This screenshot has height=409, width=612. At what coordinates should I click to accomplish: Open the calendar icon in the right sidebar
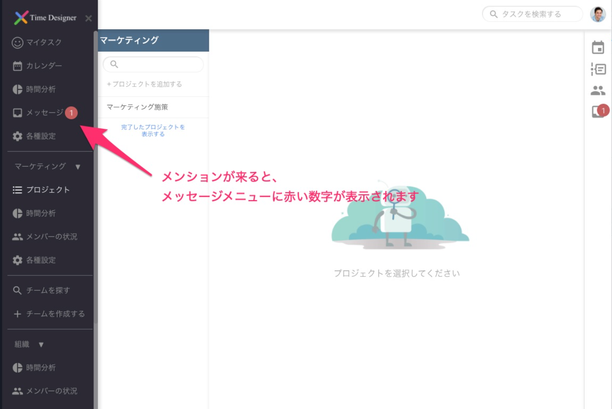pyautogui.click(x=598, y=47)
